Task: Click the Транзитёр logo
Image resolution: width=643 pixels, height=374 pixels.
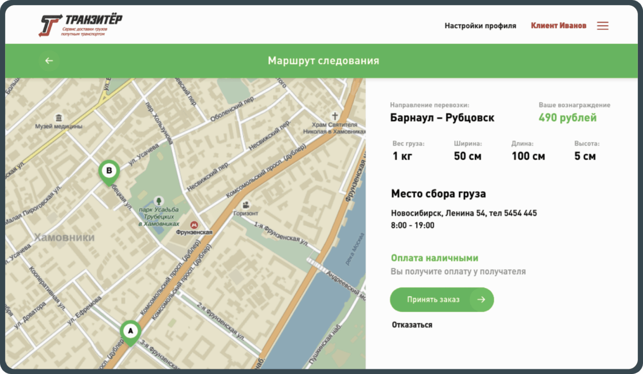Action: (x=80, y=25)
